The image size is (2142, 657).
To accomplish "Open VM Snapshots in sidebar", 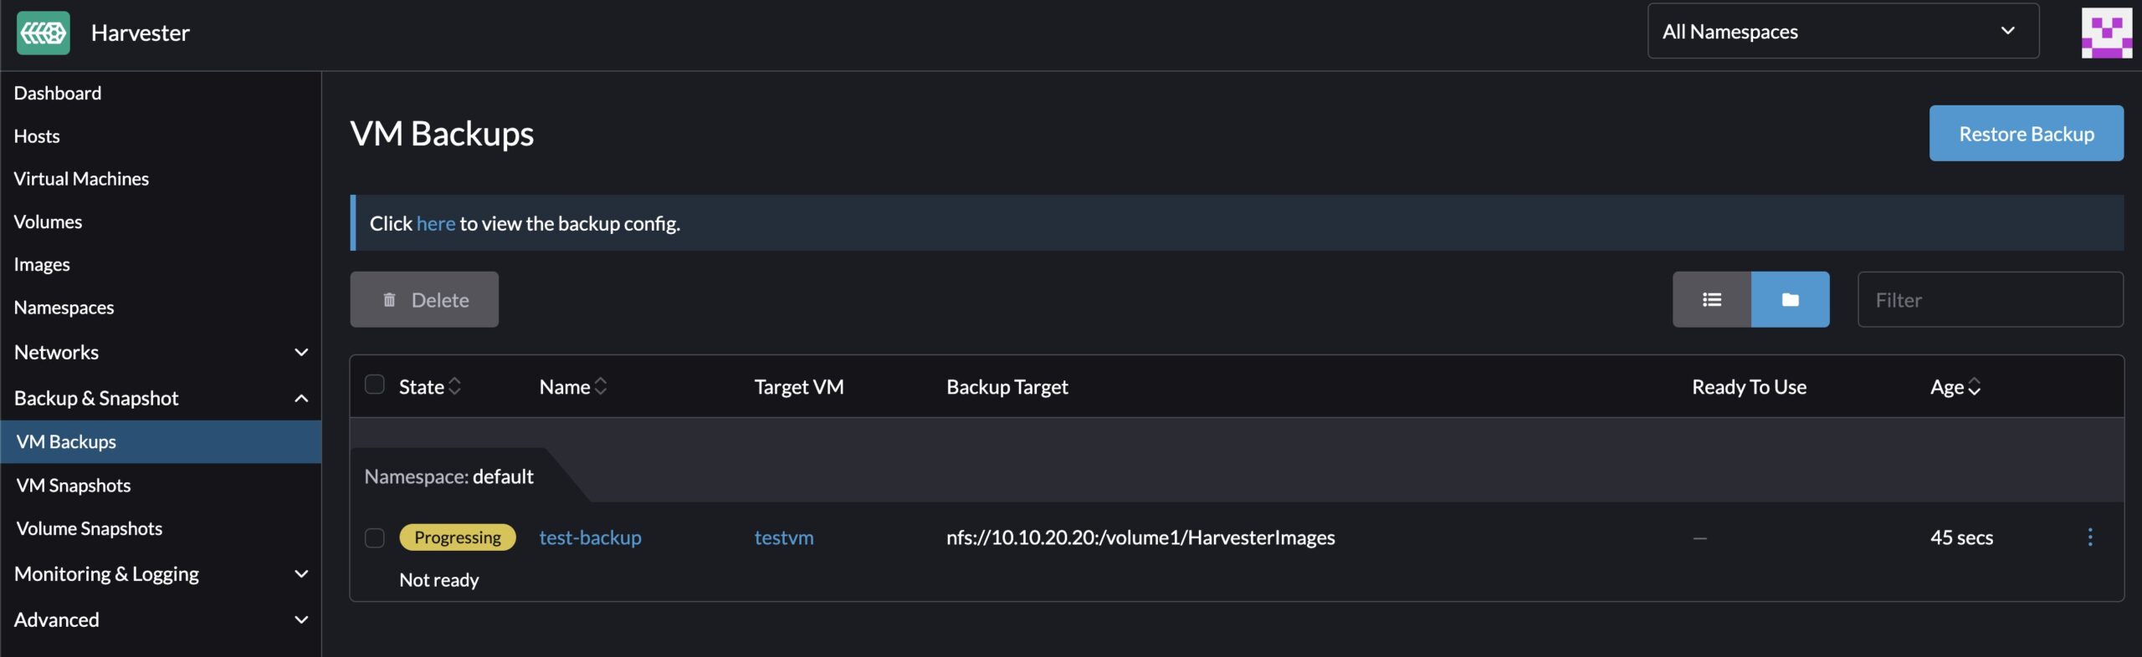I will point(74,485).
